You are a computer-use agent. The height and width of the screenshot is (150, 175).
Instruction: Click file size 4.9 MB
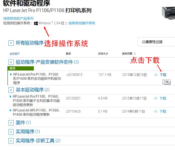103,98
